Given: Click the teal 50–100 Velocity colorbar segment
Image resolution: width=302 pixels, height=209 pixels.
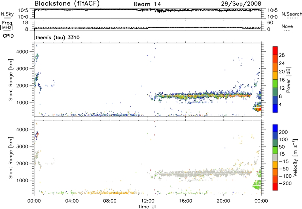Looking at the screenshot, I should coord(275,143).
